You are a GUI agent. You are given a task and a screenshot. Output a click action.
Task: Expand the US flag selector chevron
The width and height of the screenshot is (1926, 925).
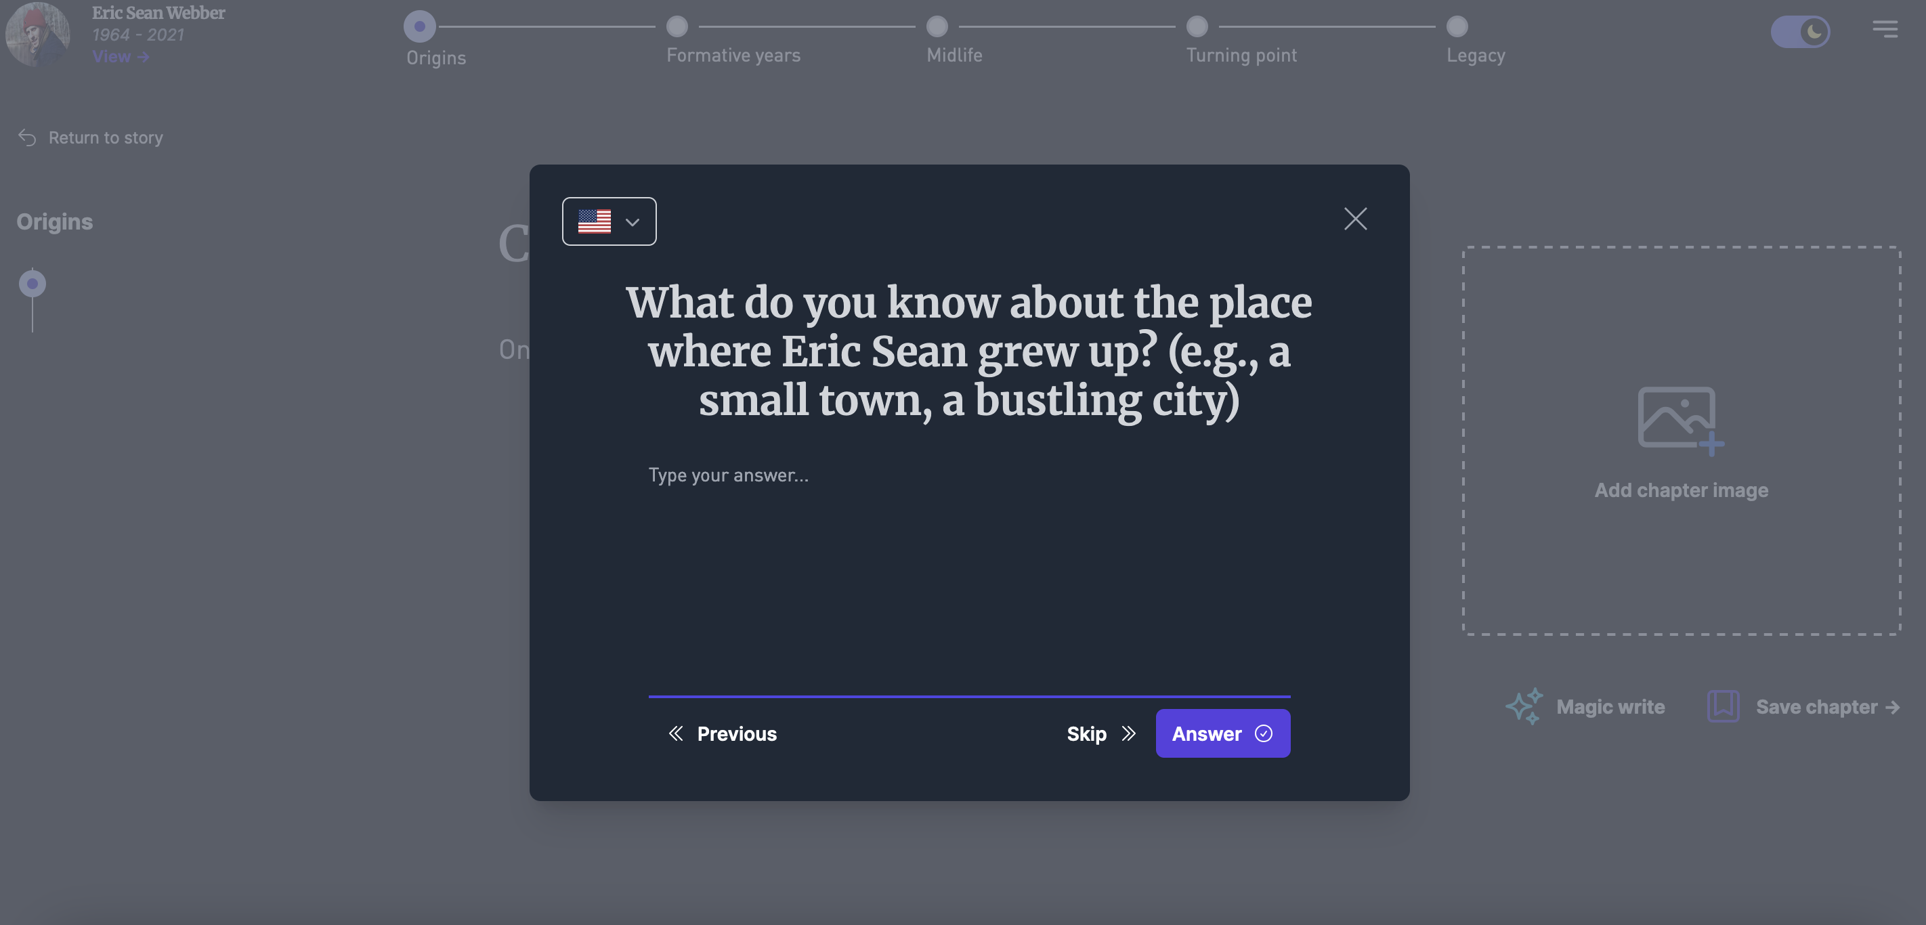632,221
